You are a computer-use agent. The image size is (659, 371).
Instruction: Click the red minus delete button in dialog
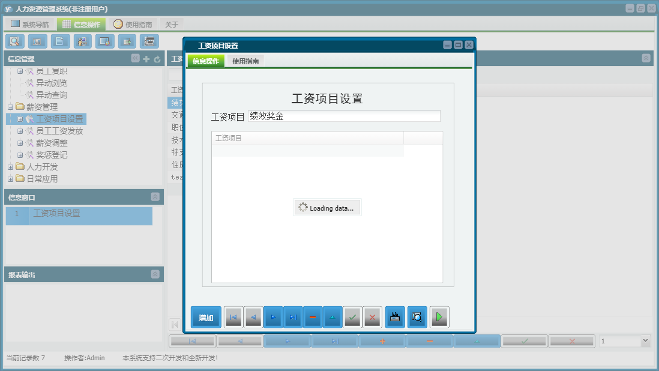(313, 317)
